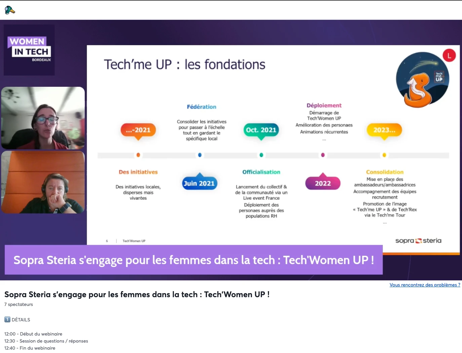Click the red L avatar badge
The image size is (462, 353).
[x=449, y=55]
